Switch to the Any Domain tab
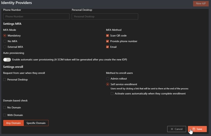 [x=13, y=123]
